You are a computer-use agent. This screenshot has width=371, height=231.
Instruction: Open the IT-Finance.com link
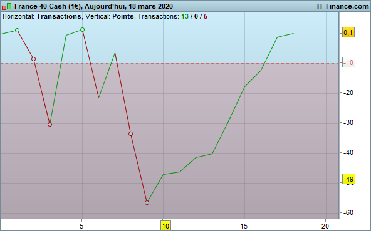coord(343,6)
